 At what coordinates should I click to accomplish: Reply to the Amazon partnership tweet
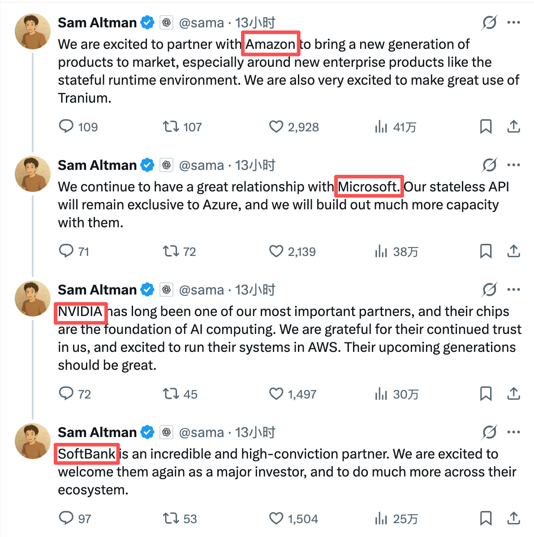coord(66,126)
